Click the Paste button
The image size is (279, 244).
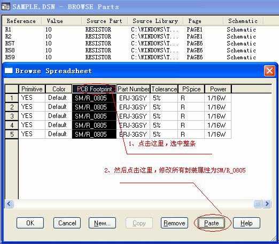click(211, 223)
